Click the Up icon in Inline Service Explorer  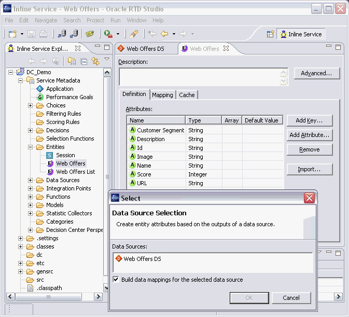coord(55,61)
